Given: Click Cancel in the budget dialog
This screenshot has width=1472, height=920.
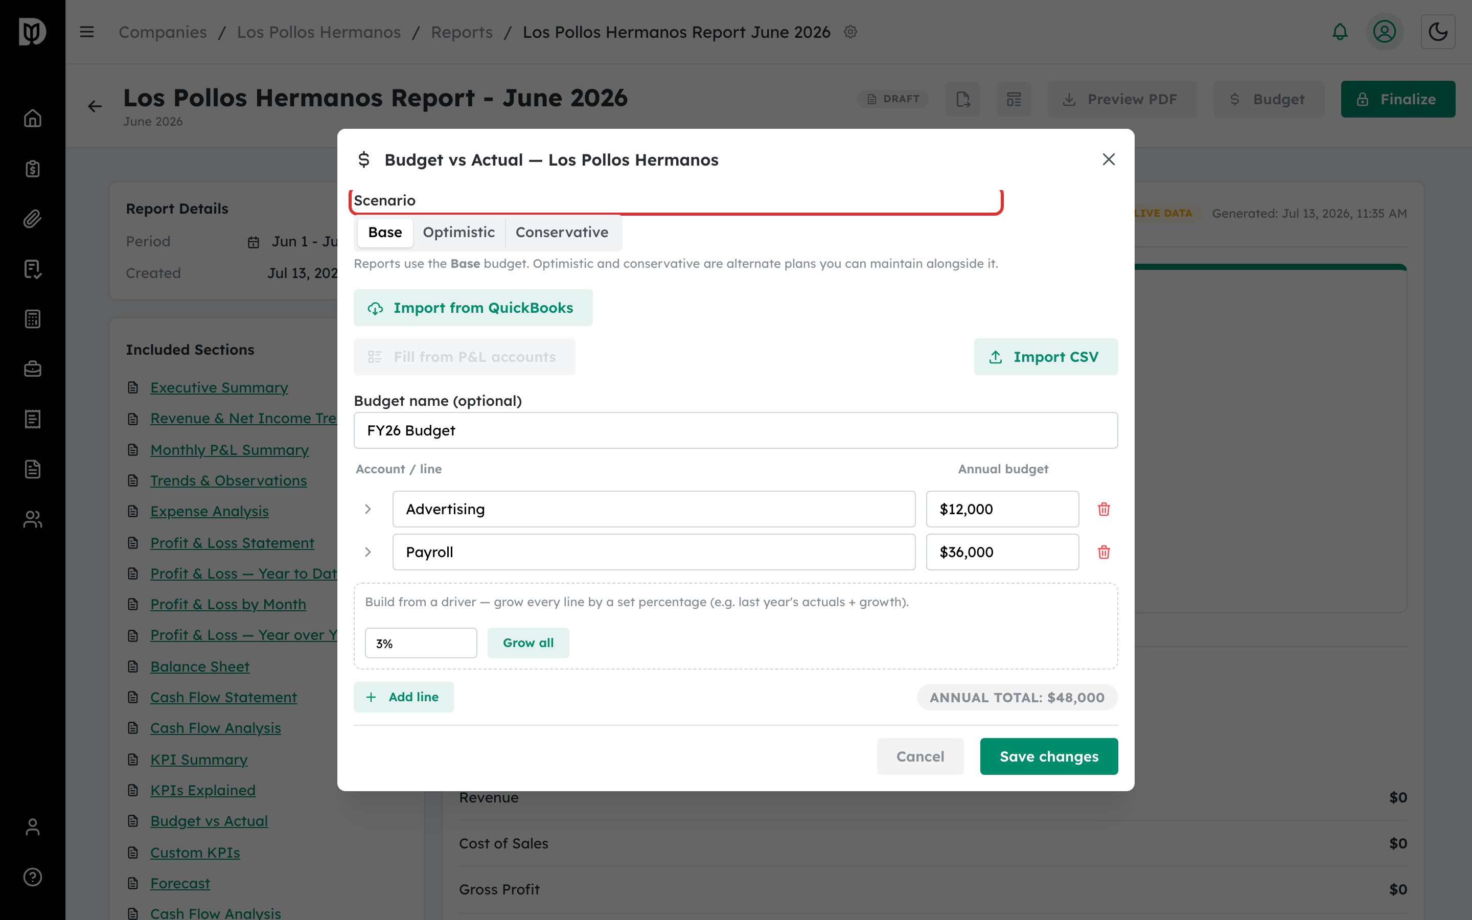Looking at the screenshot, I should pyautogui.click(x=919, y=756).
